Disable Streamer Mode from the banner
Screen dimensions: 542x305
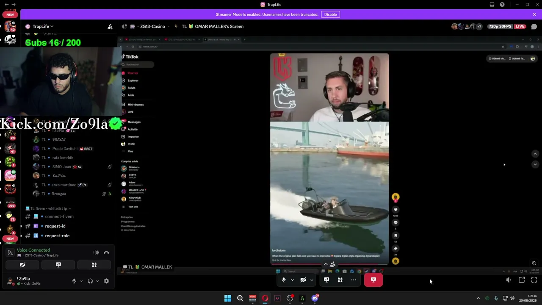(x=330, y=14)
